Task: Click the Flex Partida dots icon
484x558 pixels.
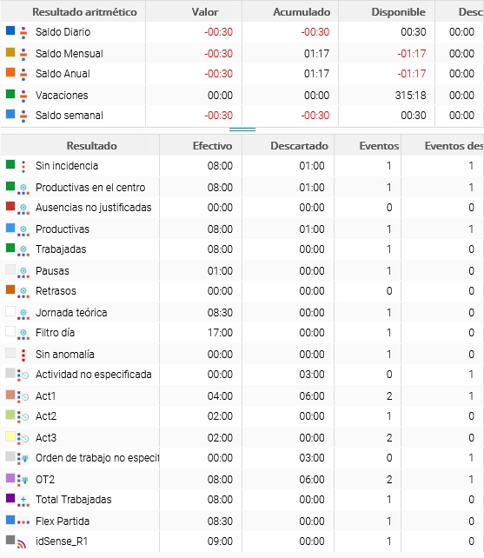Action: click(23, 522)
